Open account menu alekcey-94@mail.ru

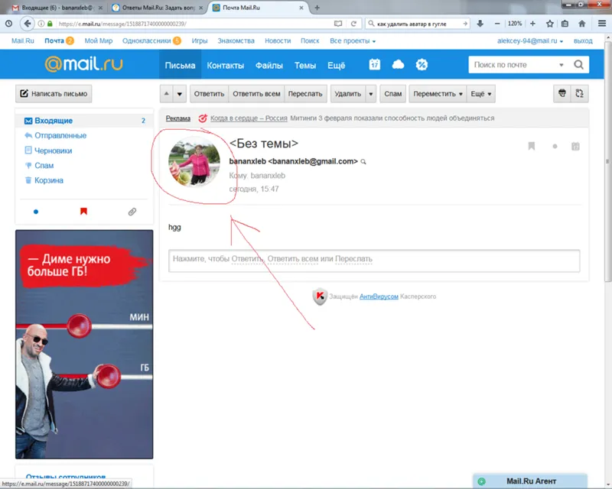point(529,41)
